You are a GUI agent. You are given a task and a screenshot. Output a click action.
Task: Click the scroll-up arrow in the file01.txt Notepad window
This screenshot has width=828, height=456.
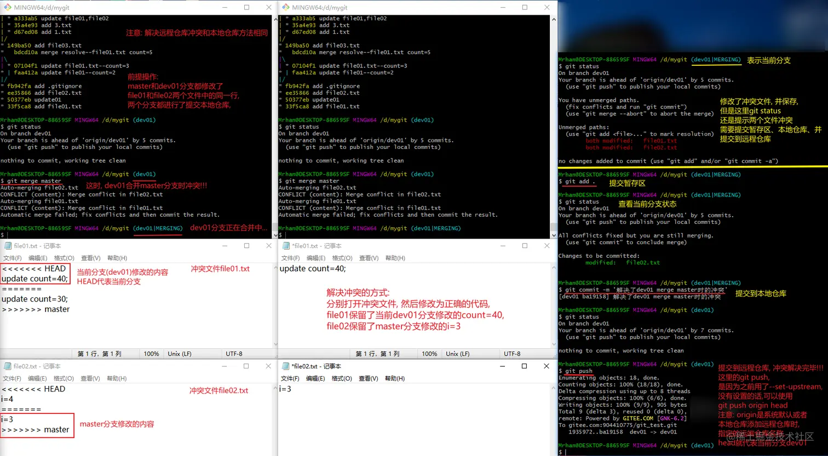pyautogui.click(x=275, y=267)
